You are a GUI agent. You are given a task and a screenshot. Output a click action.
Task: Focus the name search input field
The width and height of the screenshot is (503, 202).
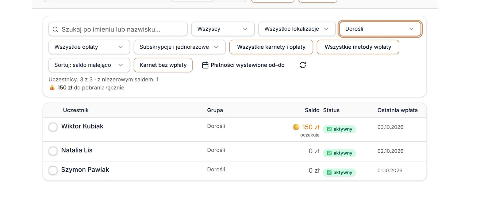tap(118, 29)
